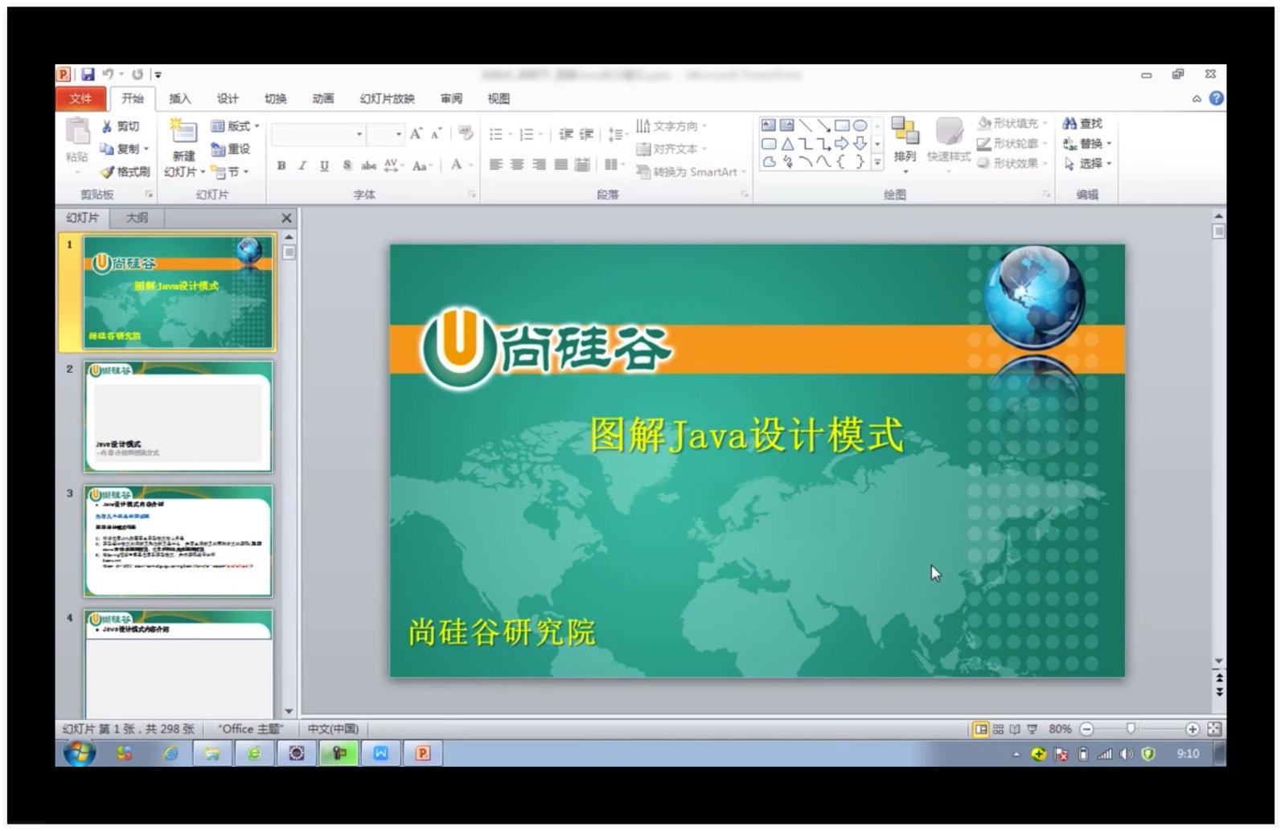This screenshot has width=1285, height=831.
Task: Click the Paste clipboard icon
Action: 77,131
